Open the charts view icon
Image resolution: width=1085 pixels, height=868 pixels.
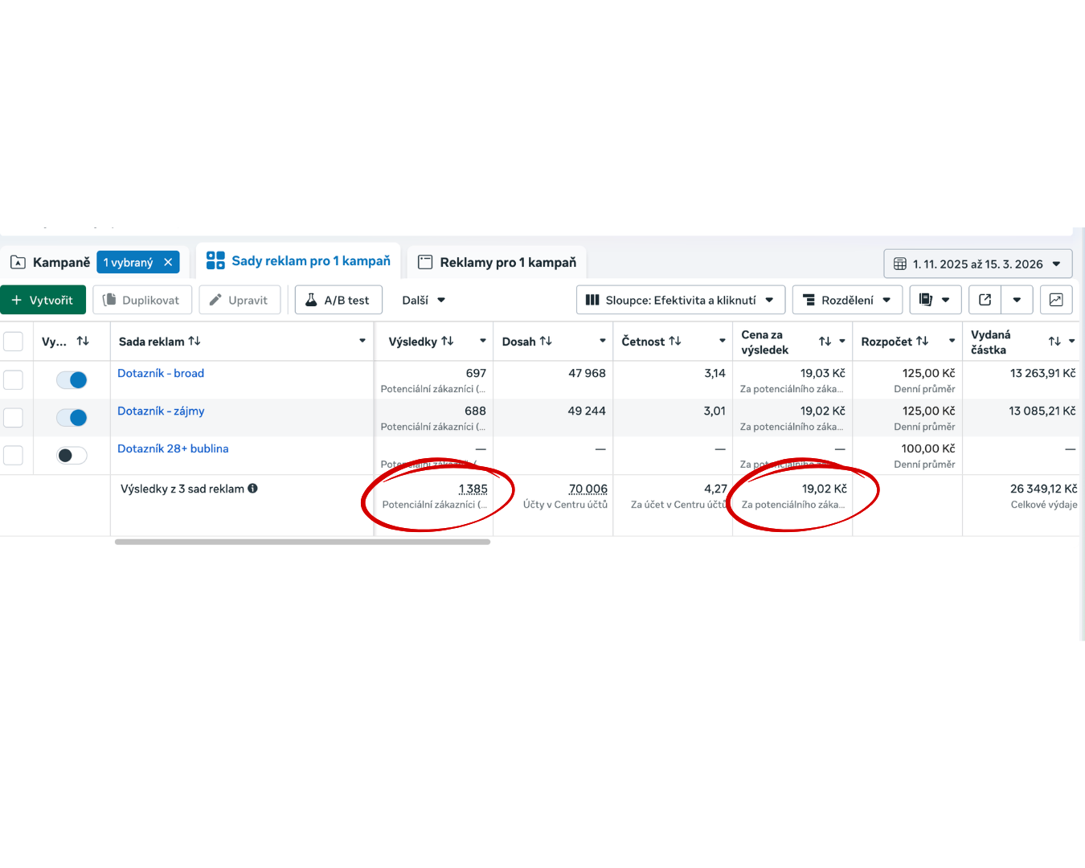click(1056, 300)
